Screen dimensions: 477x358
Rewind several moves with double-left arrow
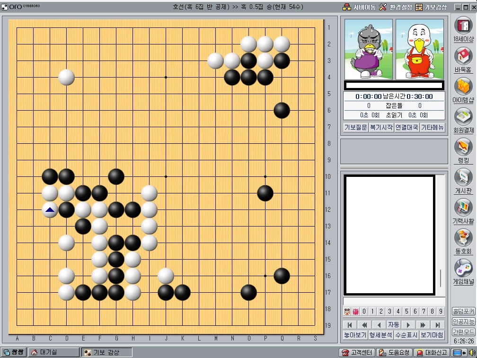(x=364, y=325)
